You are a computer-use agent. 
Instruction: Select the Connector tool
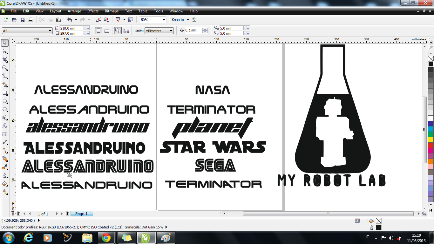pos(5,151)
